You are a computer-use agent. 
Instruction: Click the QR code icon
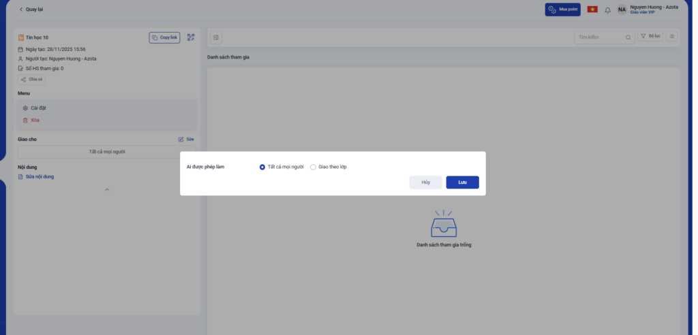[x=191, y=37]
